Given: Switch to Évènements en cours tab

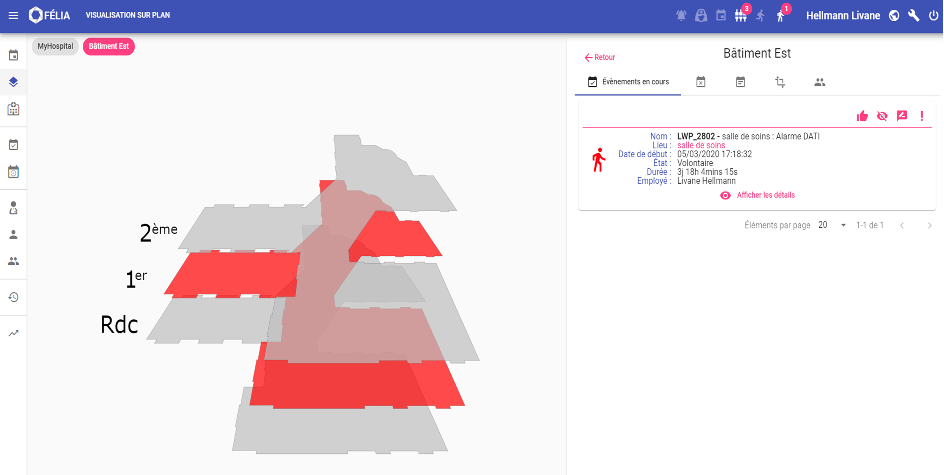Looking at the screenshot, I should click(628, 82).
